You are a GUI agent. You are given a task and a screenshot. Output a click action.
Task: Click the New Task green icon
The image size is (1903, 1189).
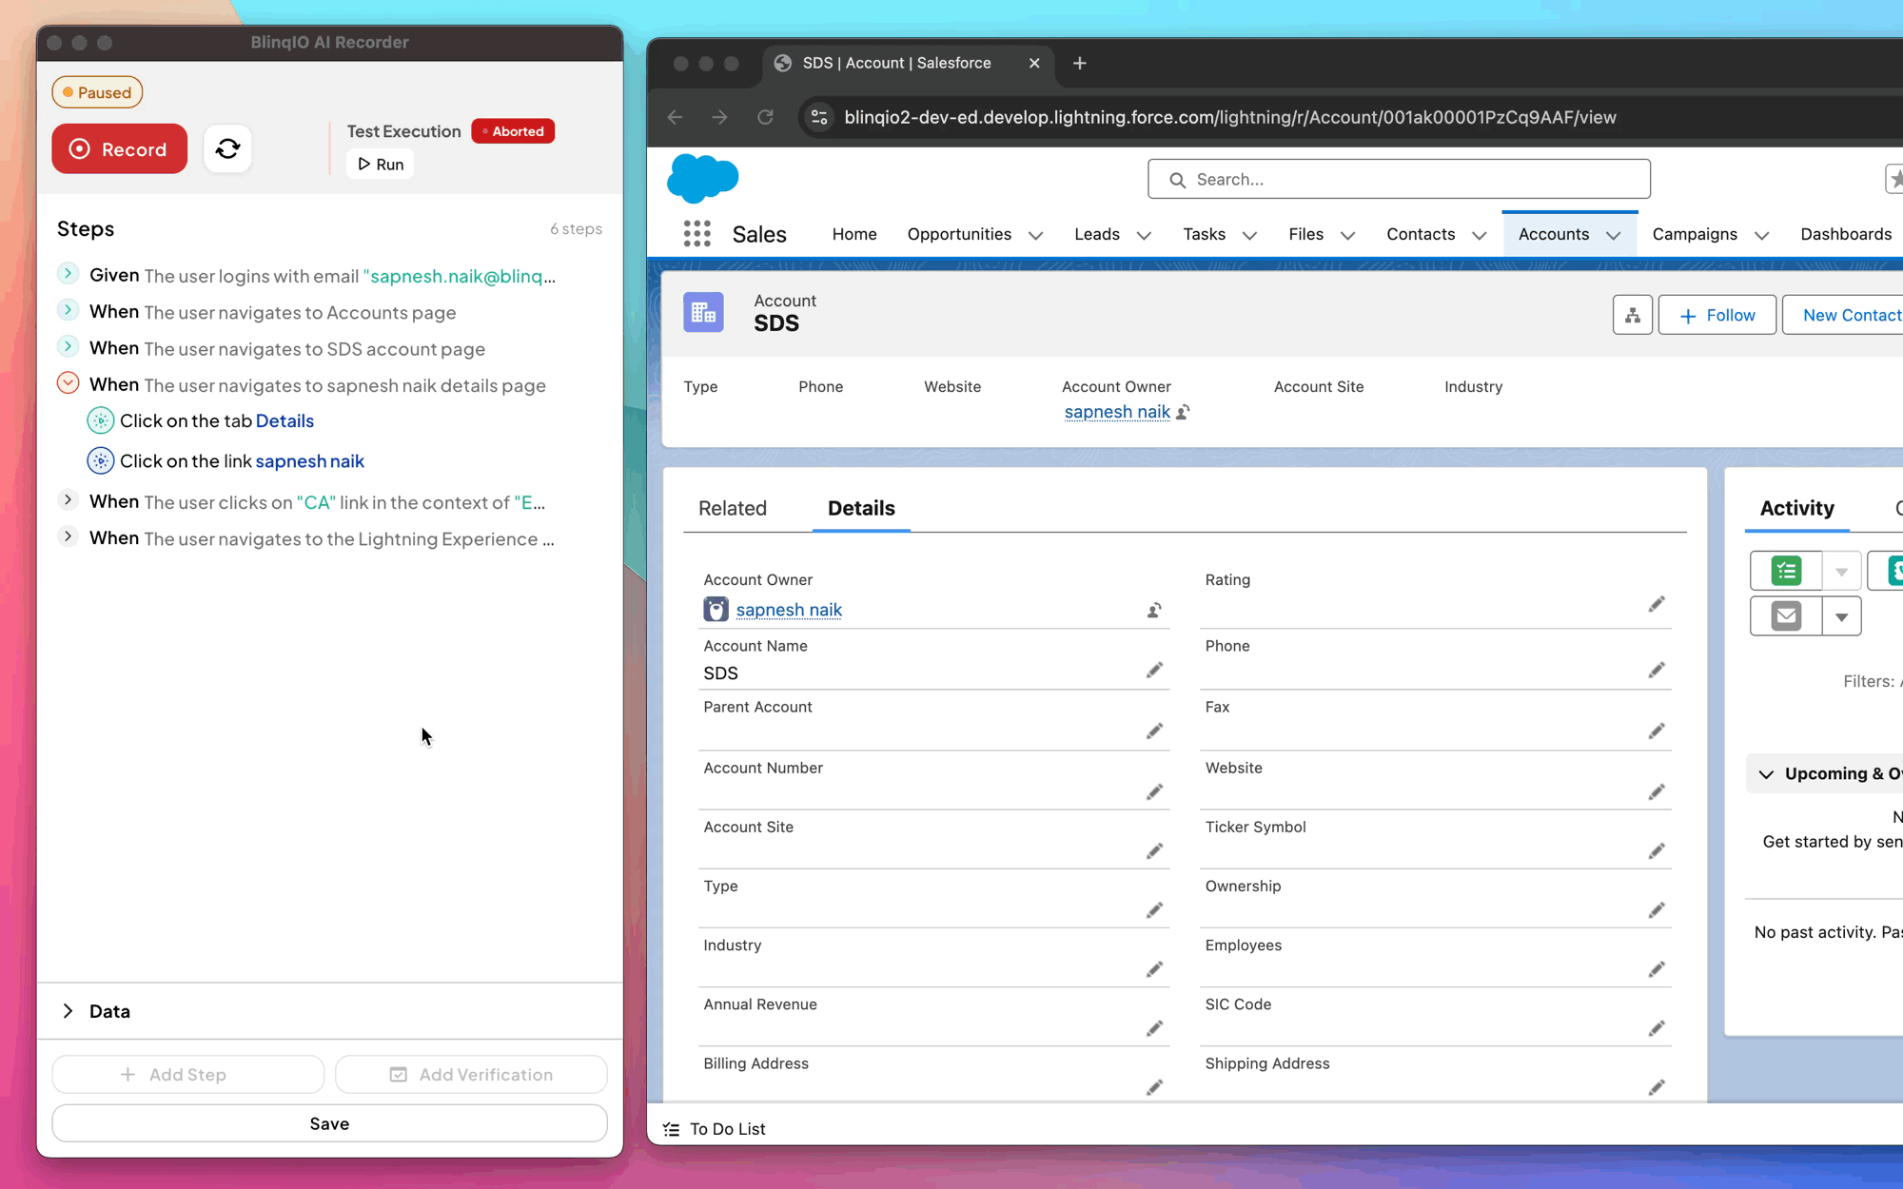1785,571
